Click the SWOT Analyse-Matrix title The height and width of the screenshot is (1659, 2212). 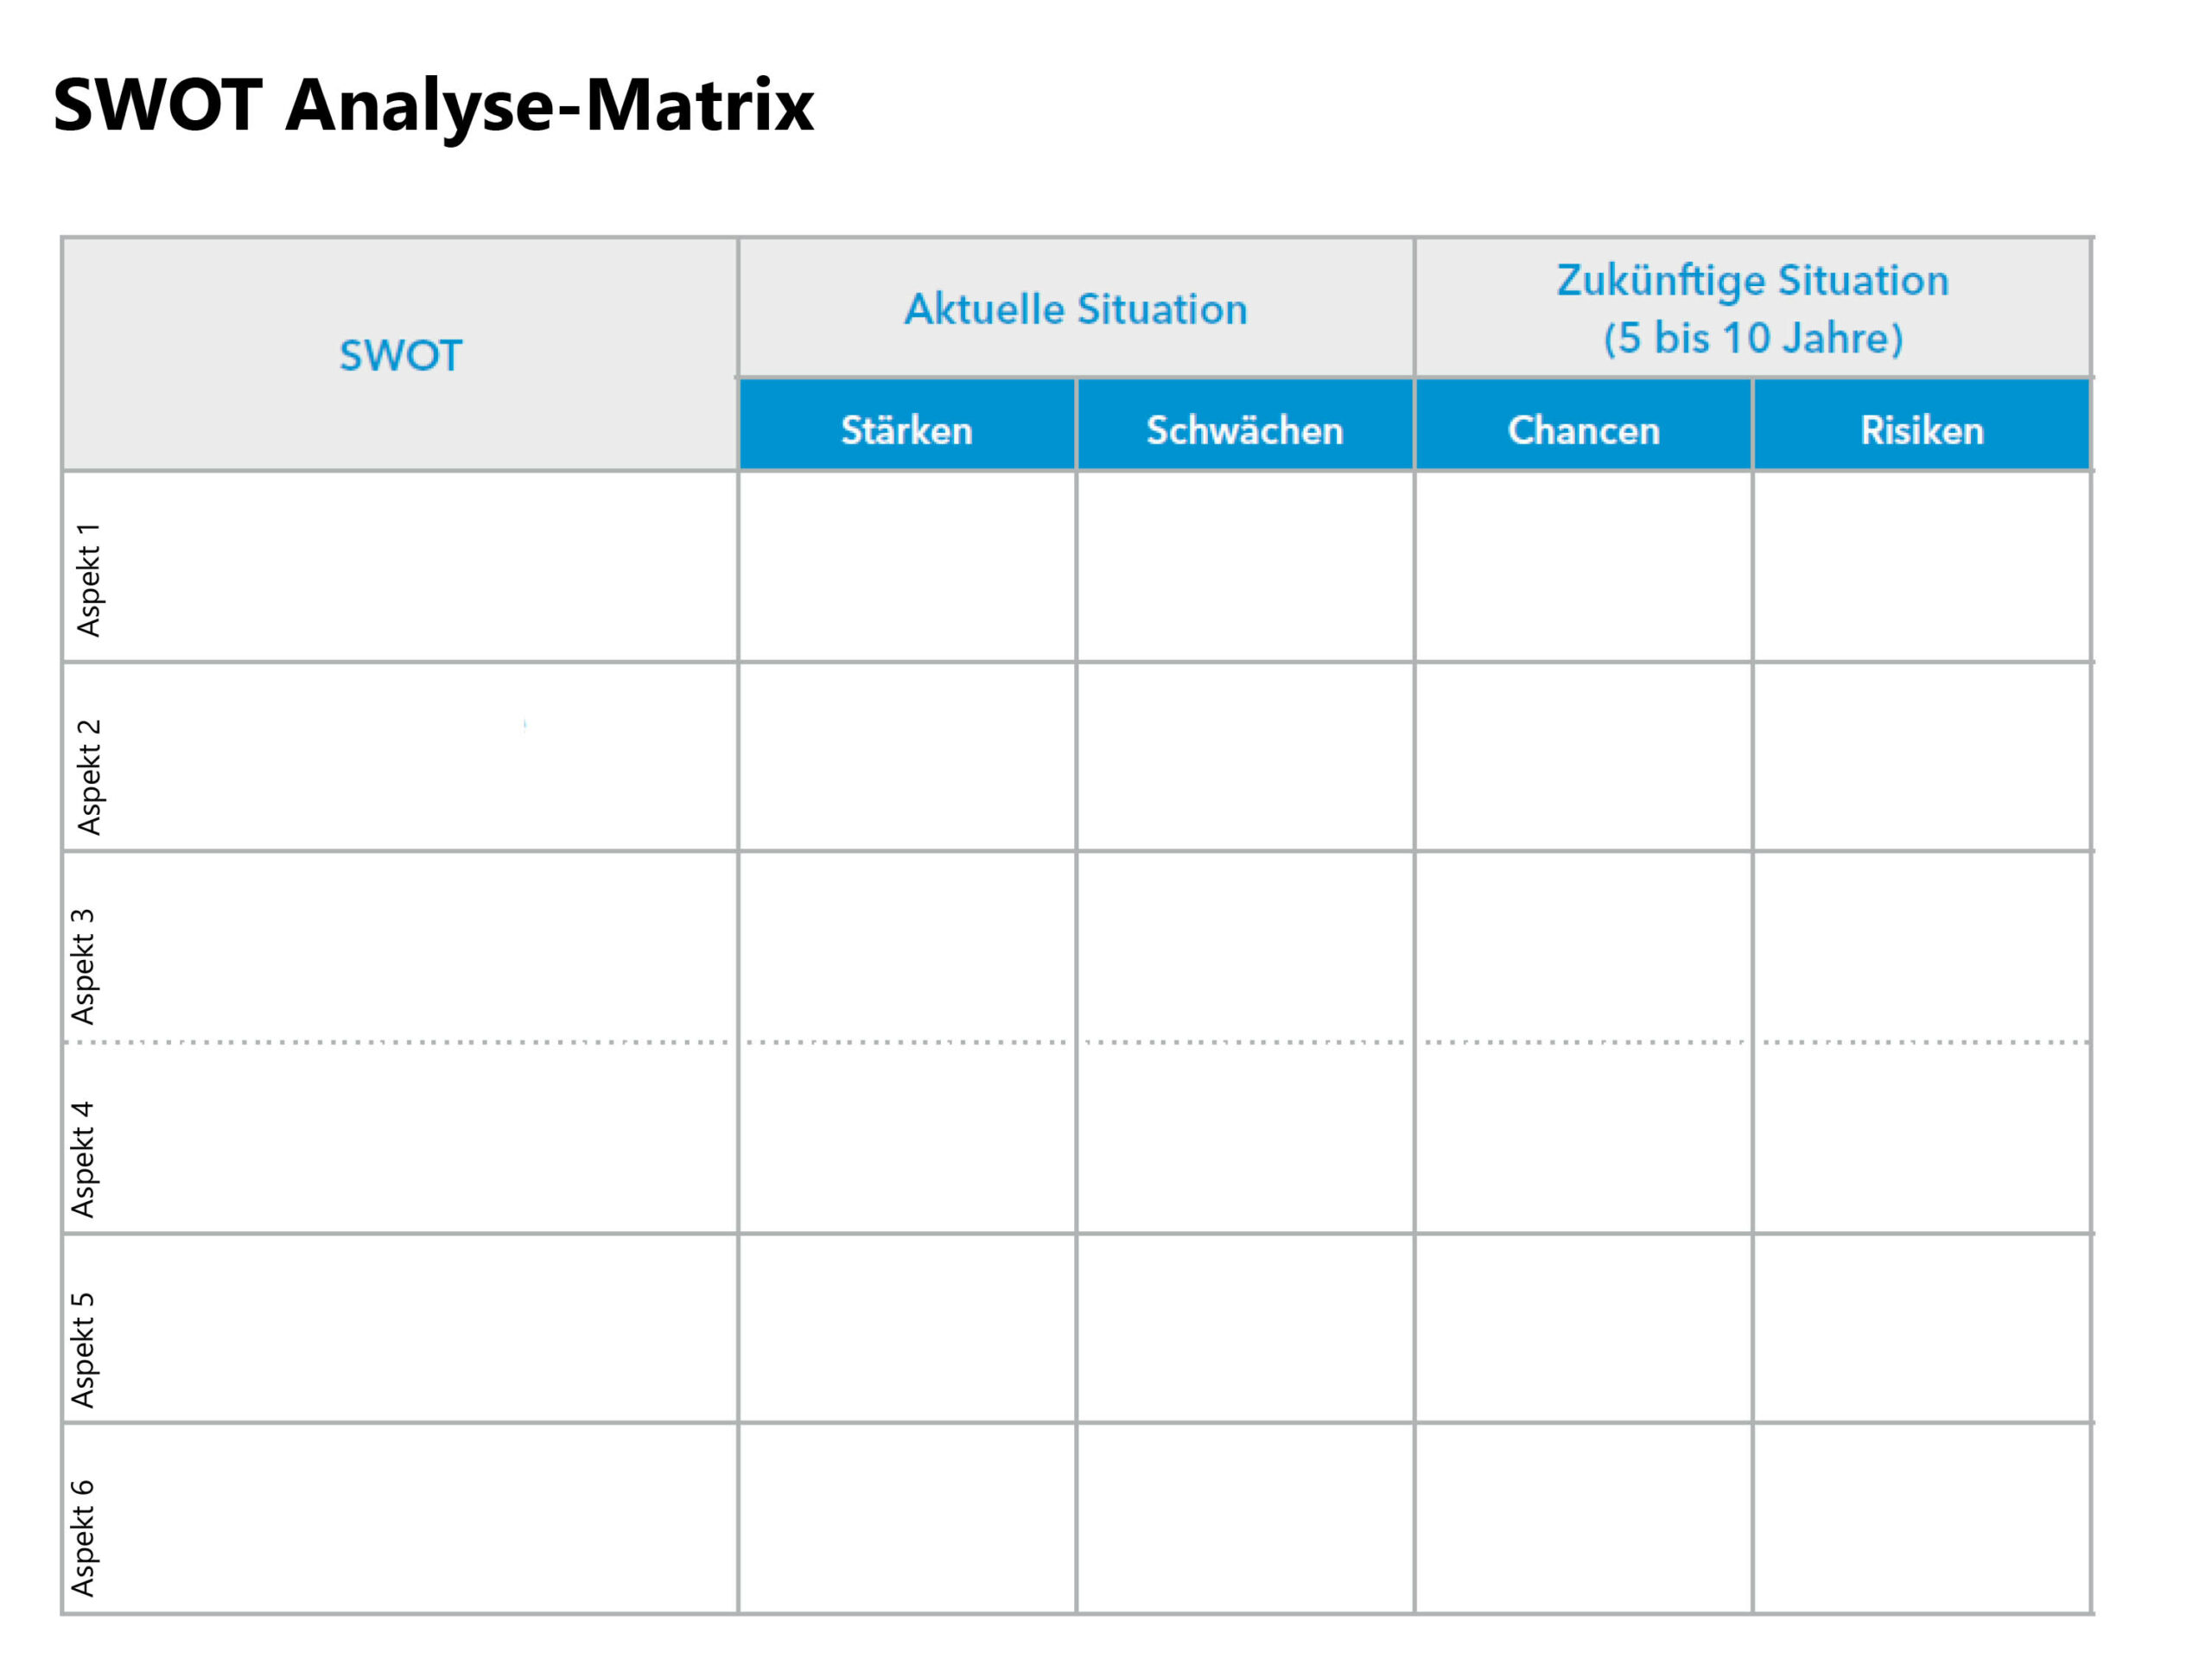433,105
